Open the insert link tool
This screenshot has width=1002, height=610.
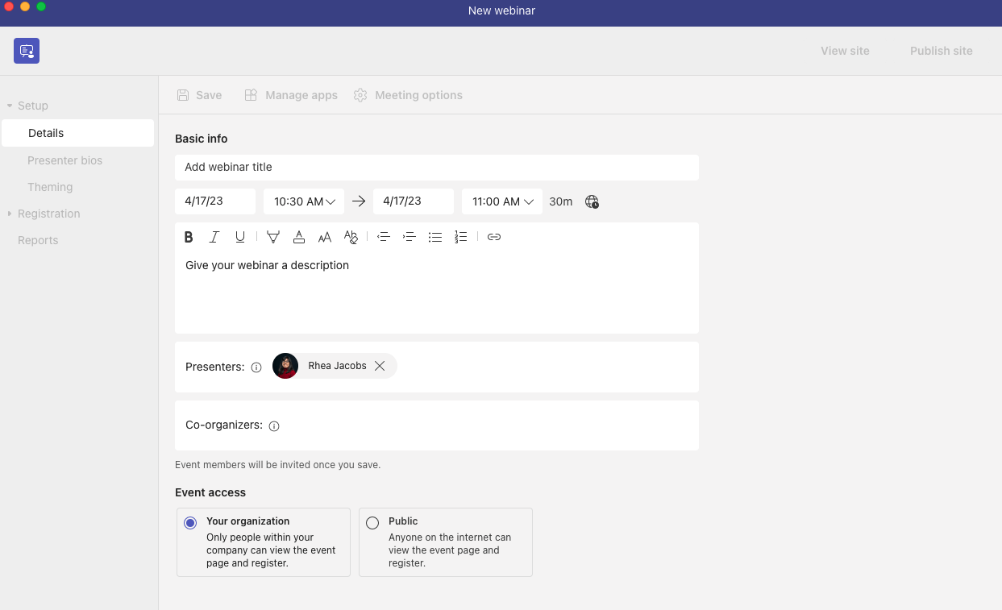pos(493,236)
